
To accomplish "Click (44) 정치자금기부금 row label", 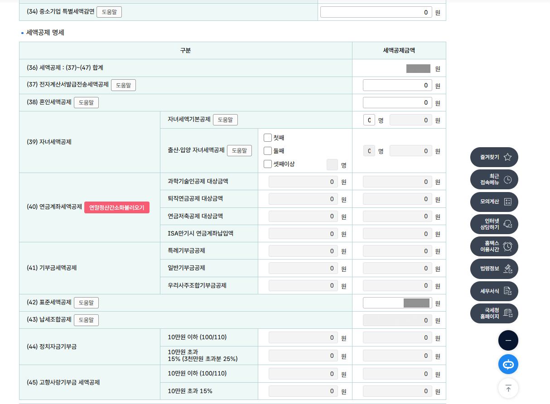I will click(x=52, y=346).
